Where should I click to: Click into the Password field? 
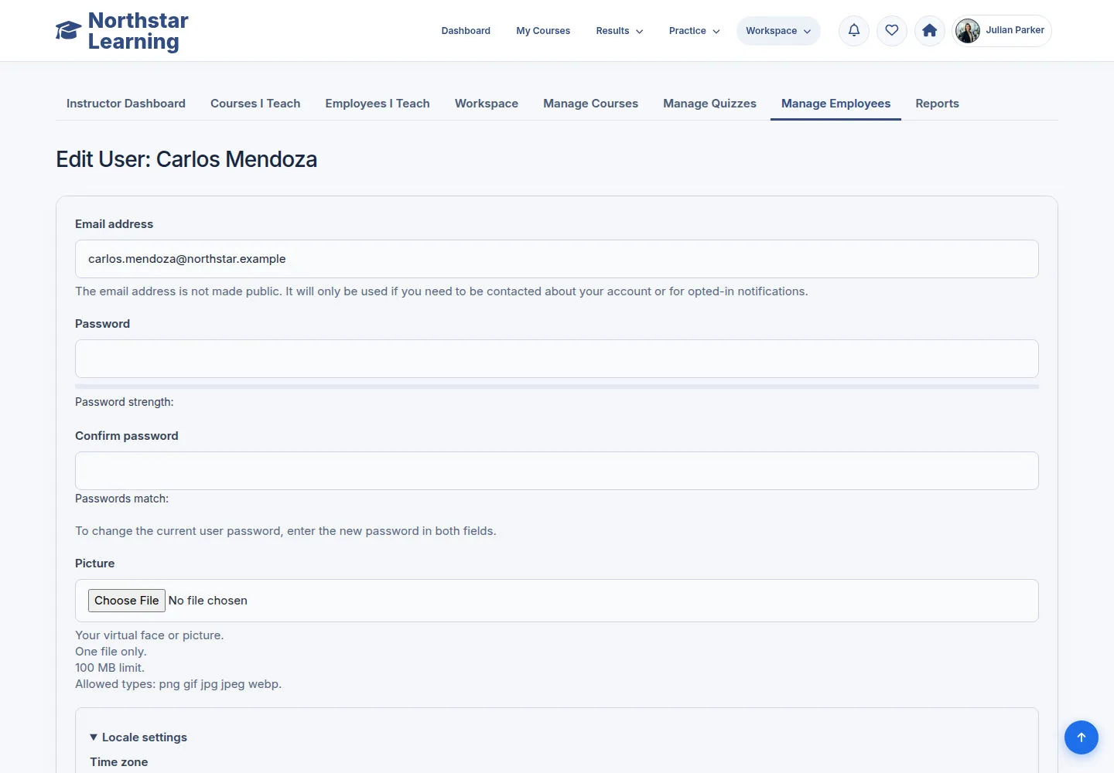click(x=557, y=359)
